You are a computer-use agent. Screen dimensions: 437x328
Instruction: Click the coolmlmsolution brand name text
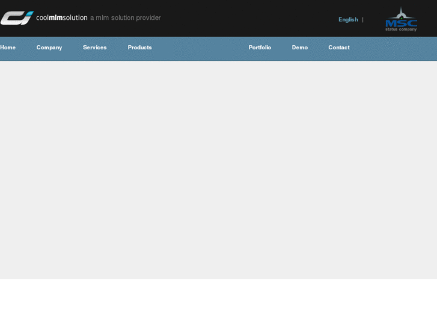pos(62,17)
